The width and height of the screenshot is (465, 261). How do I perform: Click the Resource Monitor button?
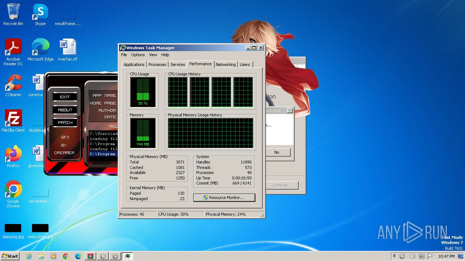tap(224, 198)
